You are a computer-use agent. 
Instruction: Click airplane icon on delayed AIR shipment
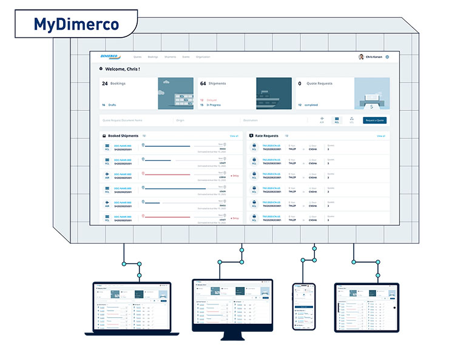coord(107,175)
